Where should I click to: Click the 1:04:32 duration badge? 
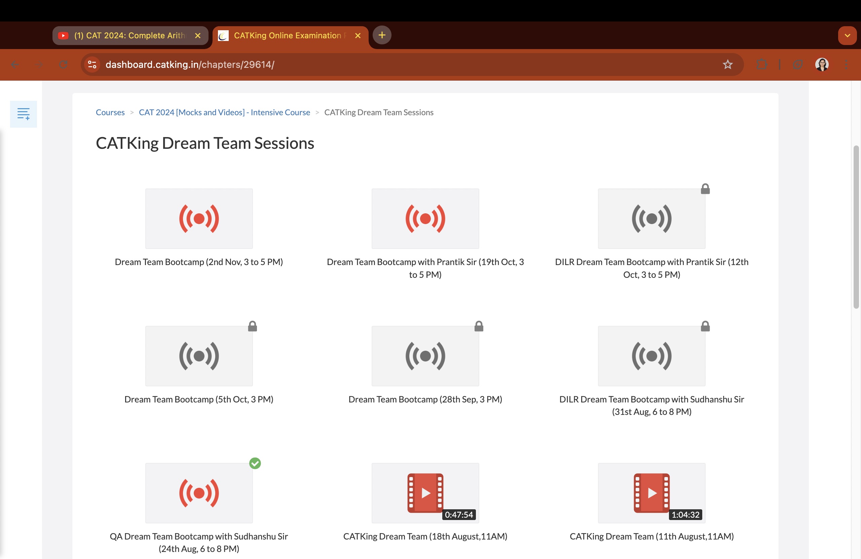click(x=685, y=515)
